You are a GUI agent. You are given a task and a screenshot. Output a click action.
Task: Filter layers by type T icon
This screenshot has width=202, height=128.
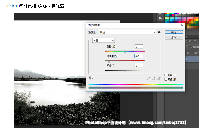point(195,41)
